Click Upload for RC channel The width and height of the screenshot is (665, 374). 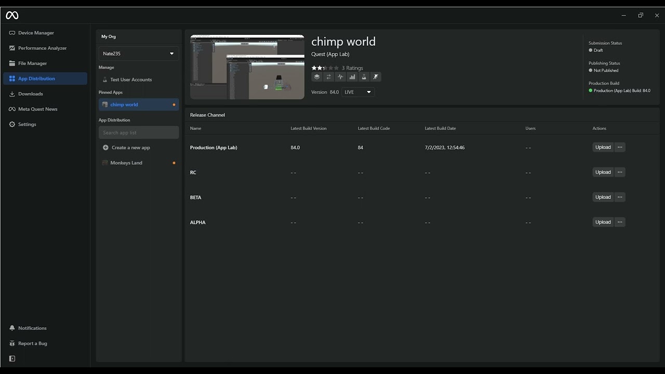pos(603,172)
